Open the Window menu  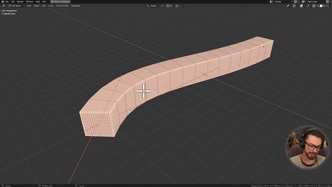30,2
